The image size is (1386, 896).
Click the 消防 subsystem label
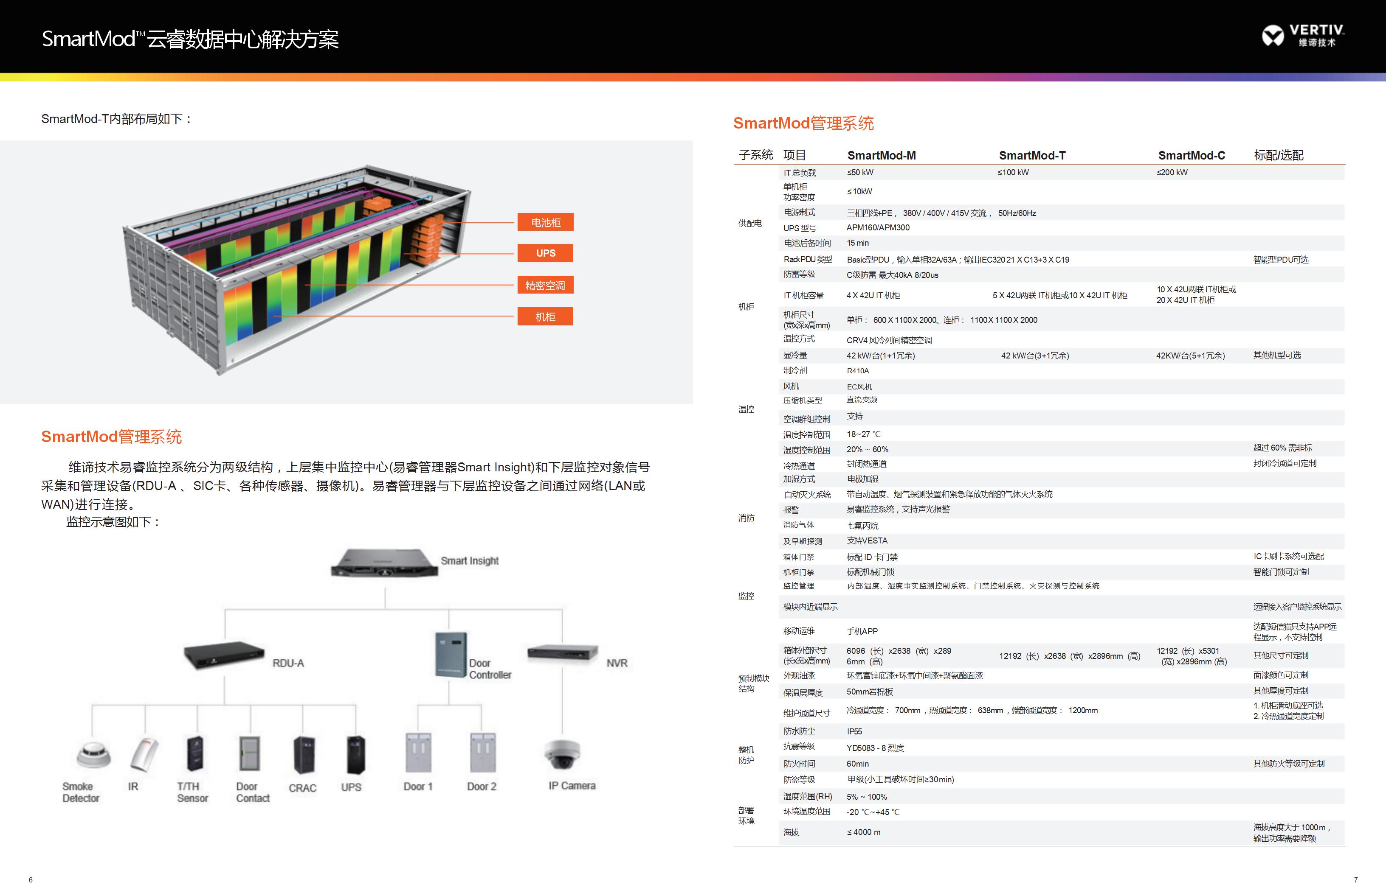[x=746, y=518]
